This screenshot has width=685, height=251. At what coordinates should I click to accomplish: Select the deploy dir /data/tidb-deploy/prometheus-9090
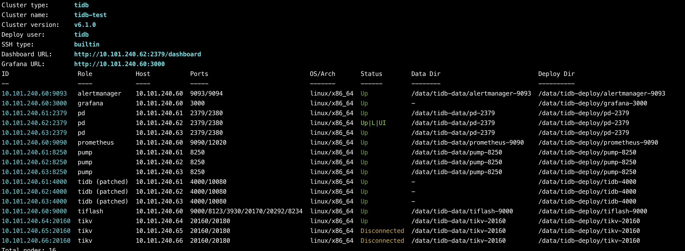coord(598,143)
